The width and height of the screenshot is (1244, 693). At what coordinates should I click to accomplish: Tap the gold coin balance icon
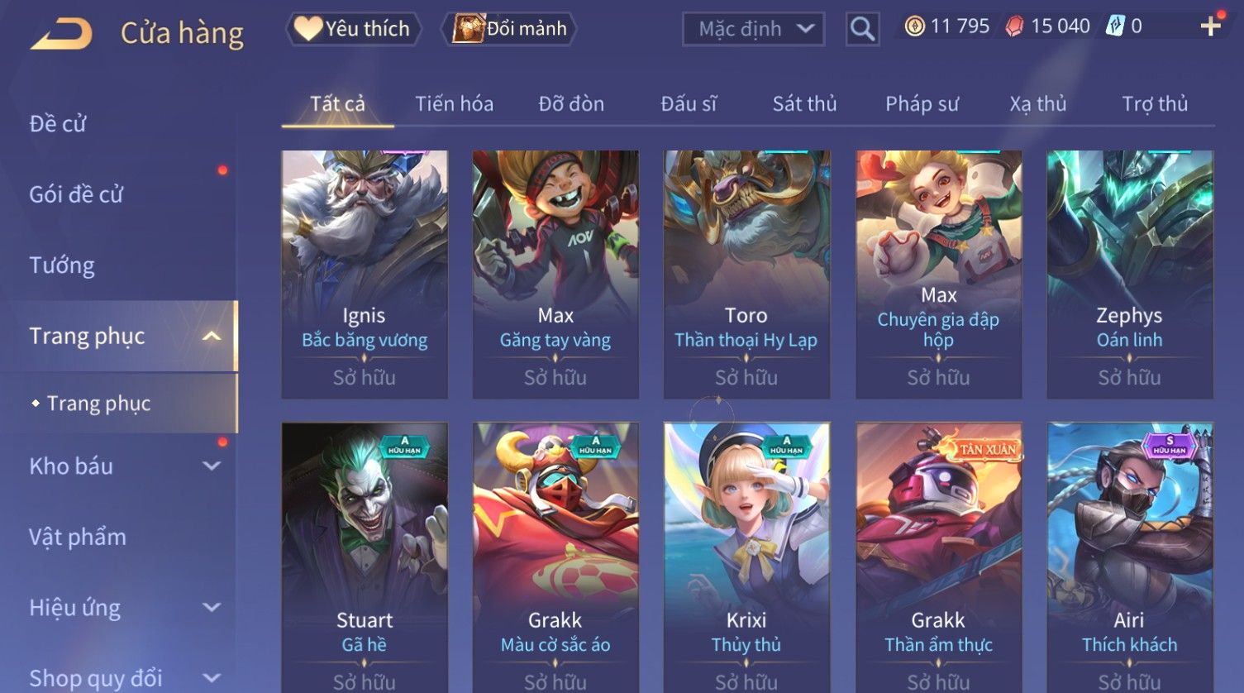[x=914, y=26]
